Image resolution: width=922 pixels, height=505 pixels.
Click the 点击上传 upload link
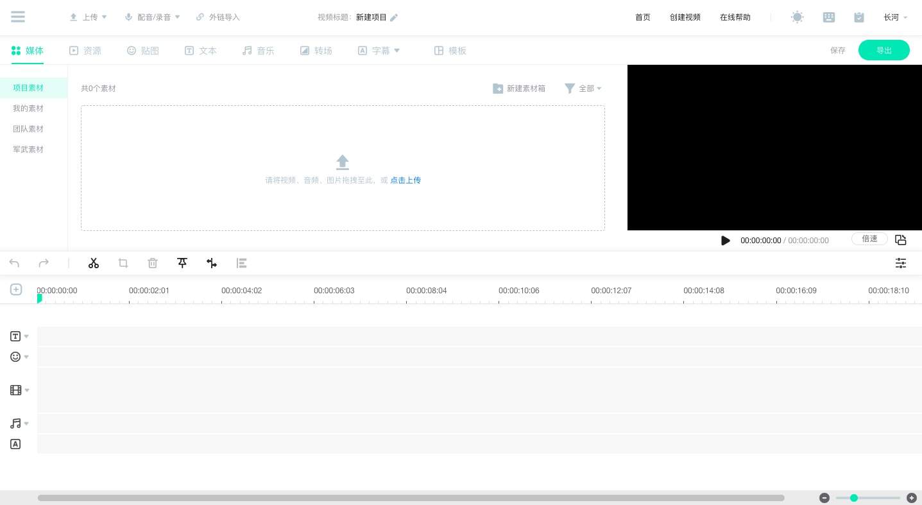(406, 180)
